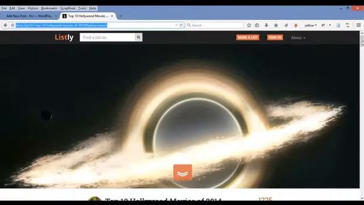
Task: Switch to the Add New Post WordPress tab
Action: point(30,16)
